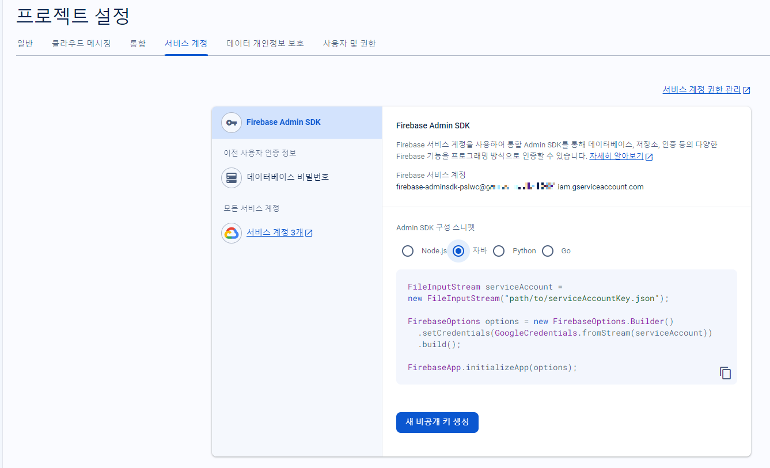Copy the Admin SDK code snippet
770x468 pixels.
[x=726, y=373]
